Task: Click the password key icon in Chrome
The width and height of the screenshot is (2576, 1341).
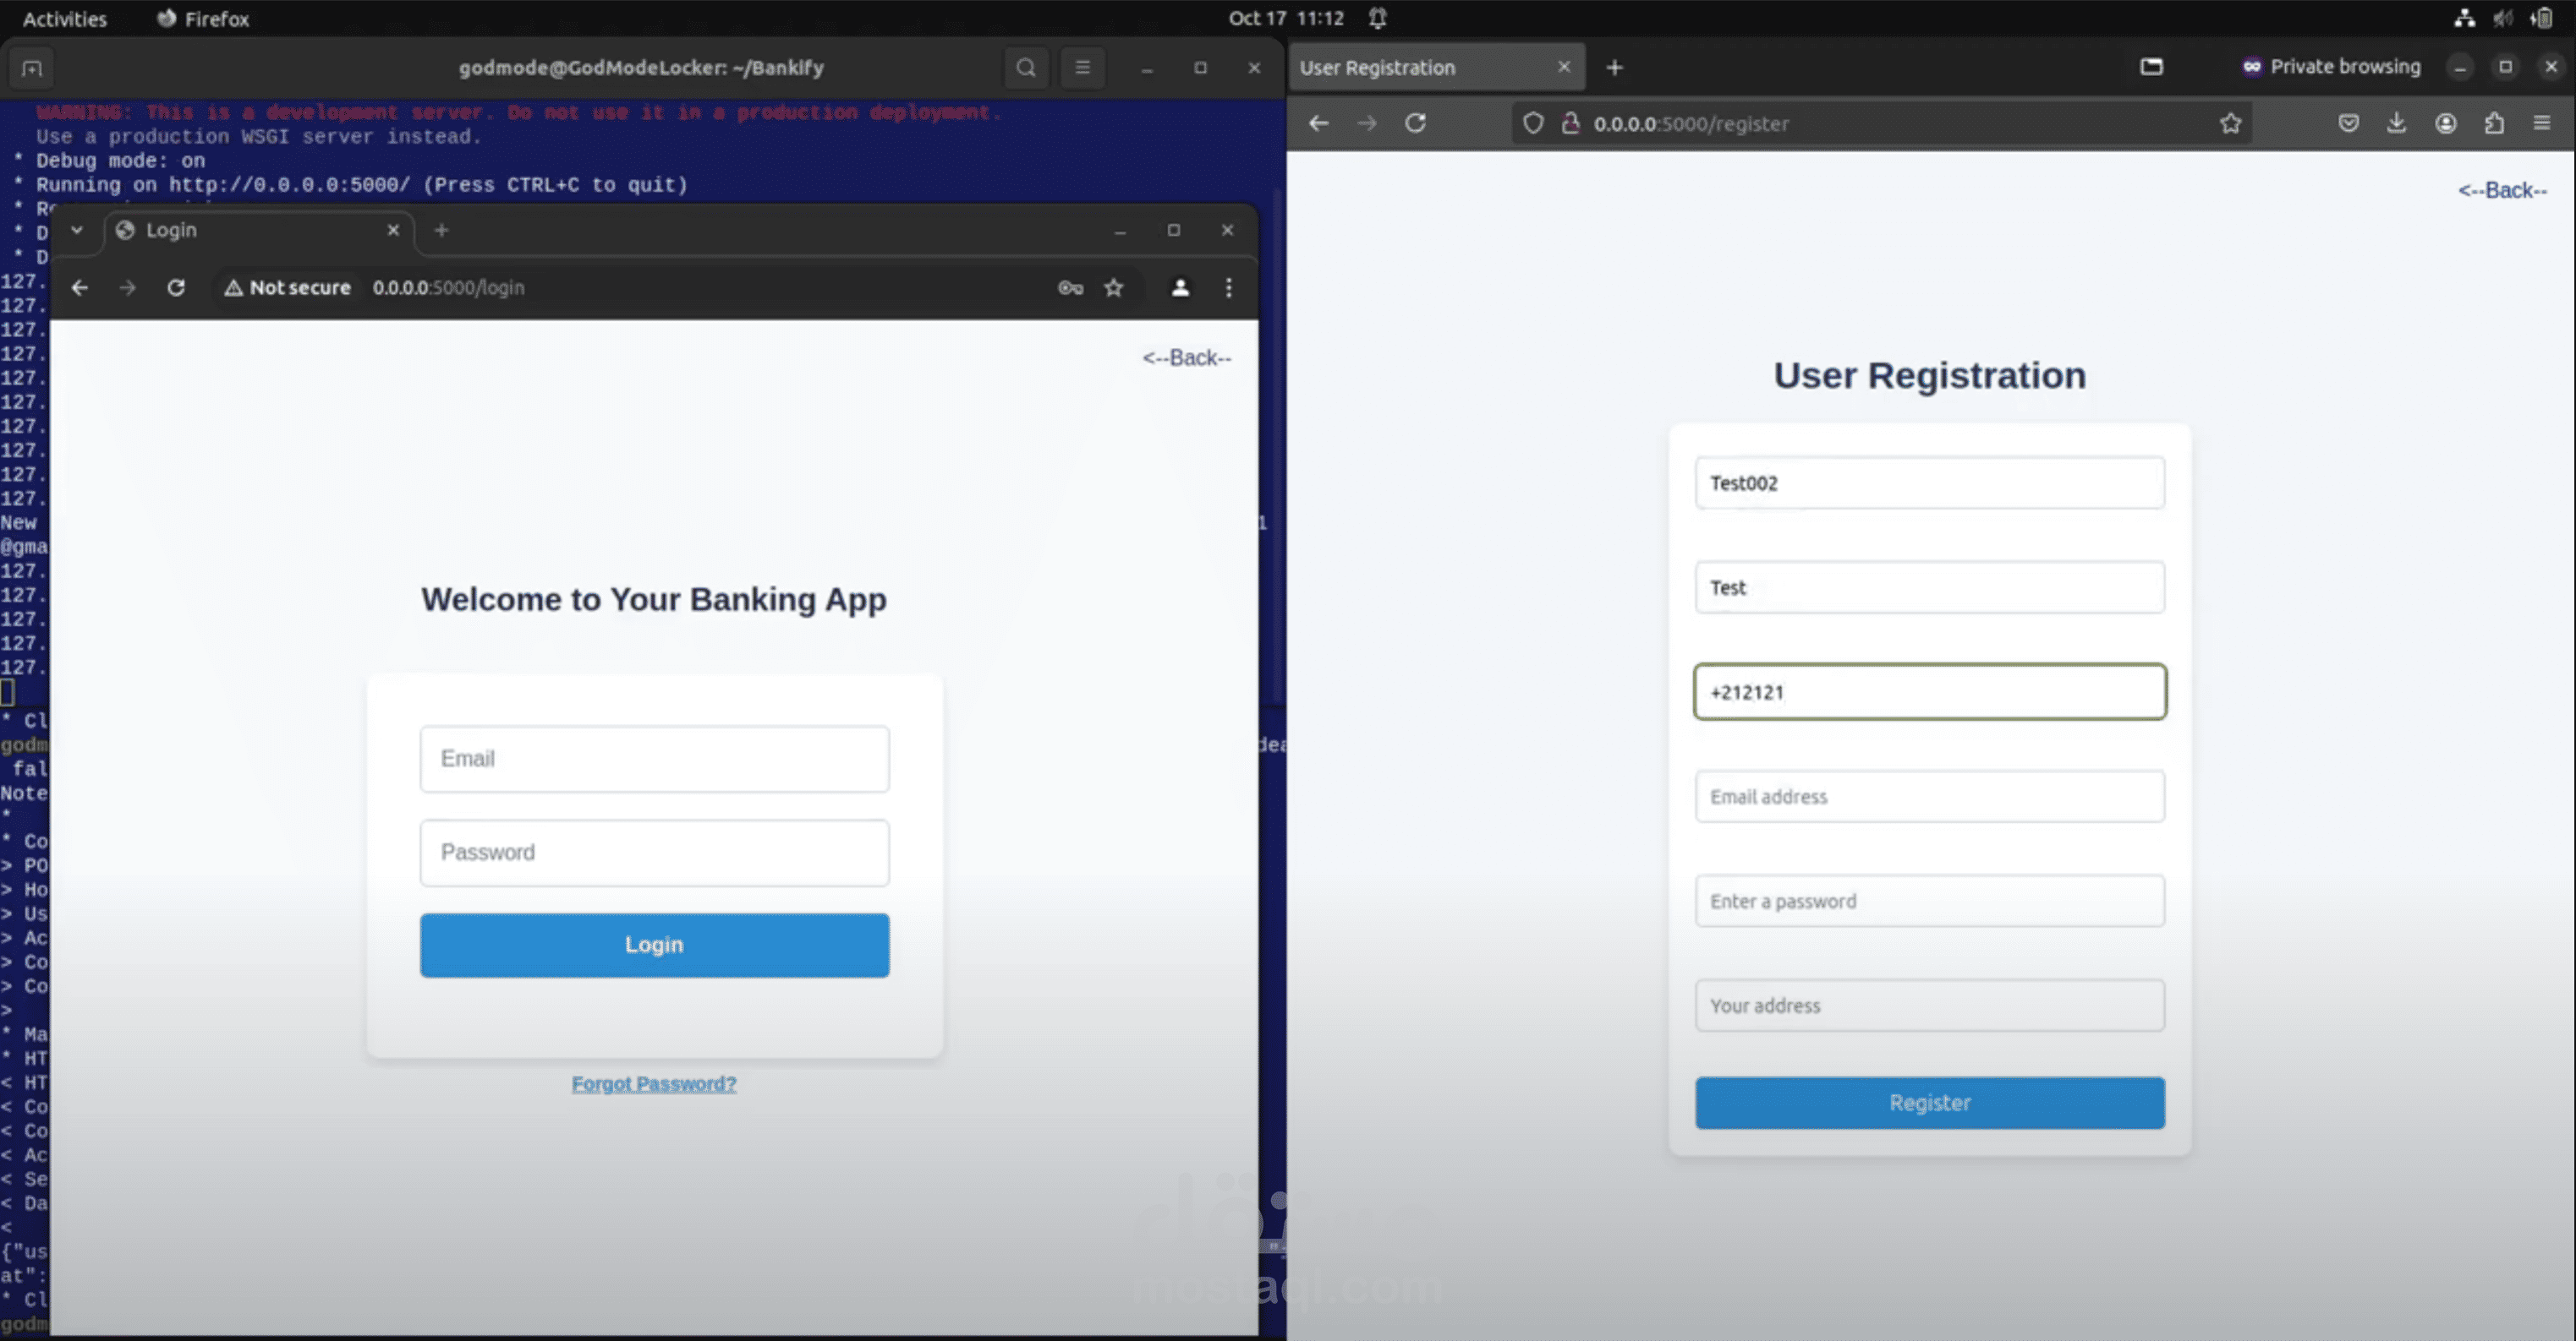Action: click(x=1070, y=288)
